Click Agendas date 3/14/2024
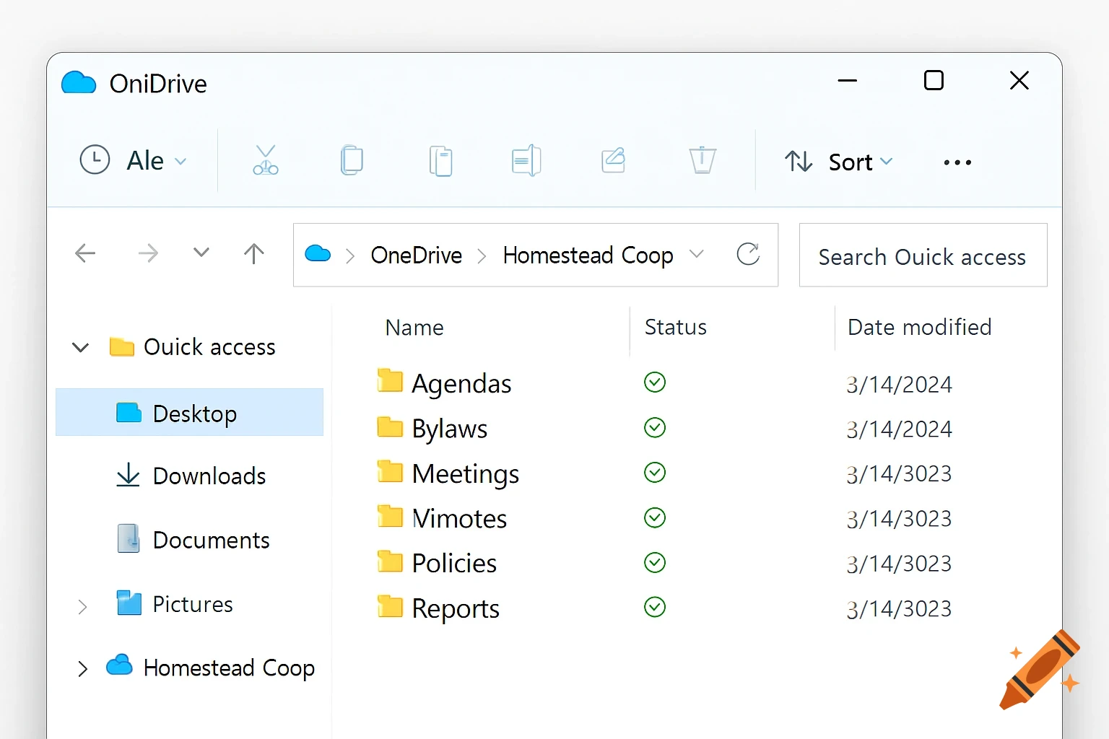Screen dimensions: 1109x739 pos(899,385)
